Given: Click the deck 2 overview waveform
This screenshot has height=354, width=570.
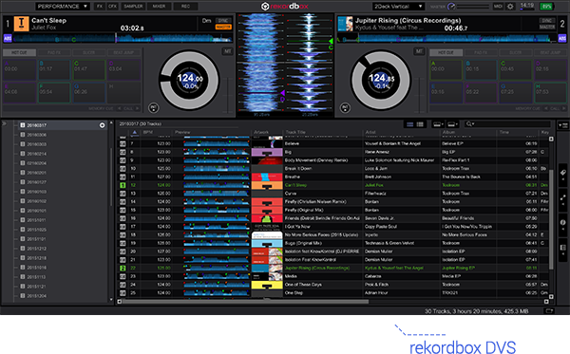Looking at the screenshot, I should coord(447,38).
